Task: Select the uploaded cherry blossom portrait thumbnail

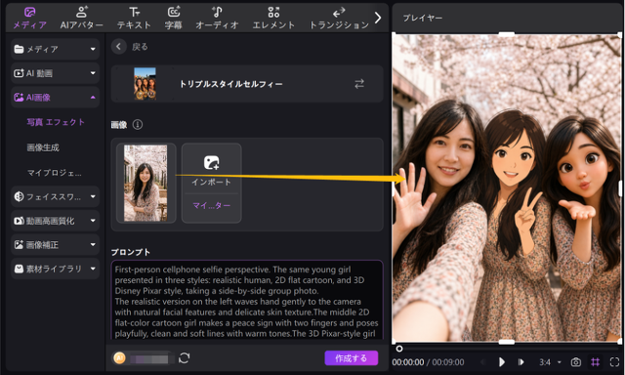Action: 146,183
